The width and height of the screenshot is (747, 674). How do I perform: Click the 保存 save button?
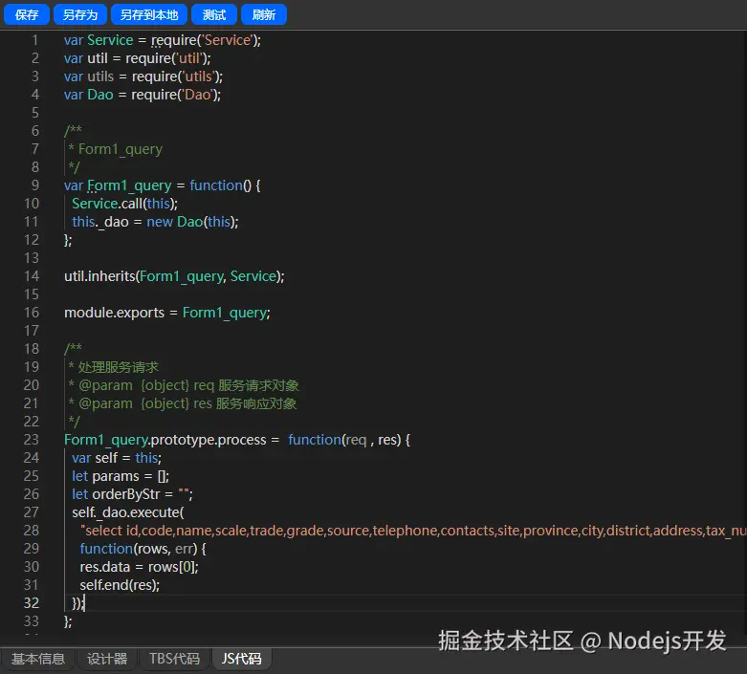pyautogui.click(x=27, y=14)
